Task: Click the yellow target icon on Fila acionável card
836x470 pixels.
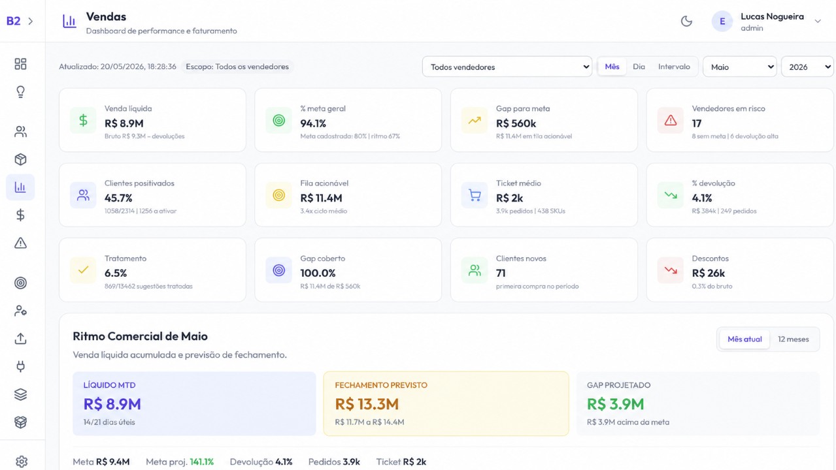Action: [279, 195]
